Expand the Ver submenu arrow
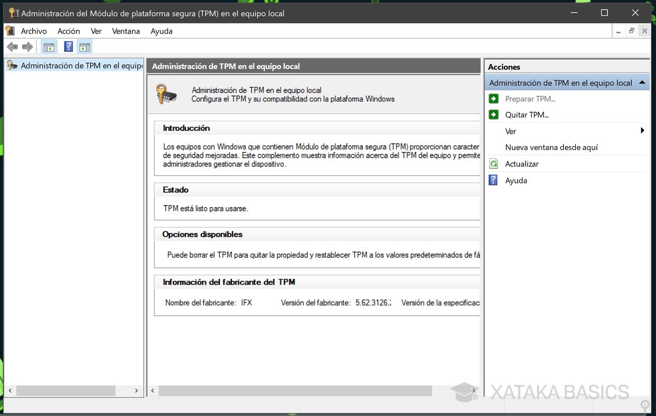Viewport: 656px width, 416px height. click(x=643, y=130)
